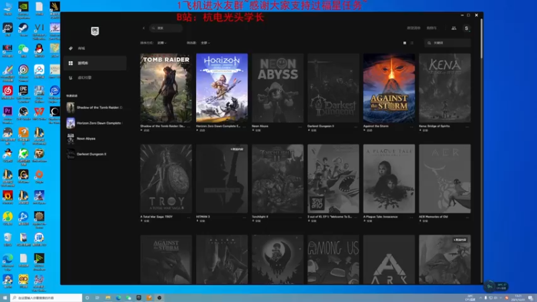The width and height of the screenshot is (537, 302).
Task: Open Task View on the taskbar
Action: (x=97, y=298)
